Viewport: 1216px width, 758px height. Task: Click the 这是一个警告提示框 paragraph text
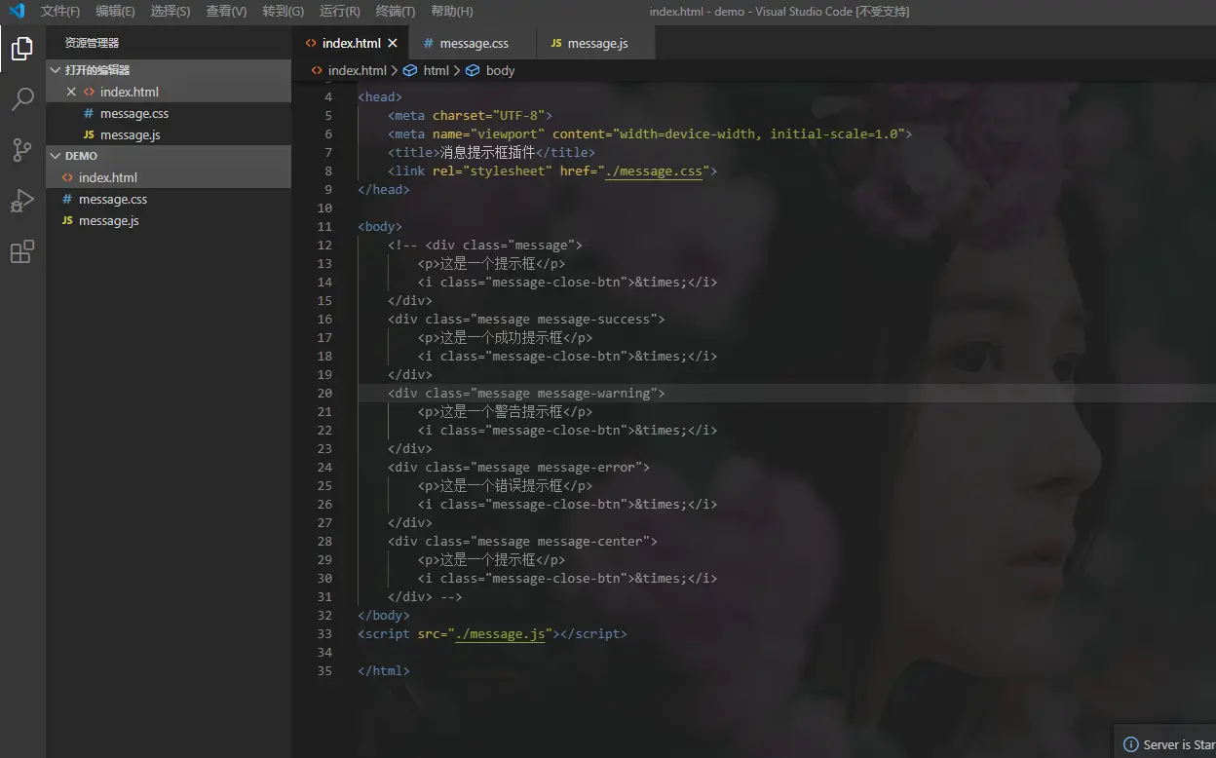click(501, 411)
